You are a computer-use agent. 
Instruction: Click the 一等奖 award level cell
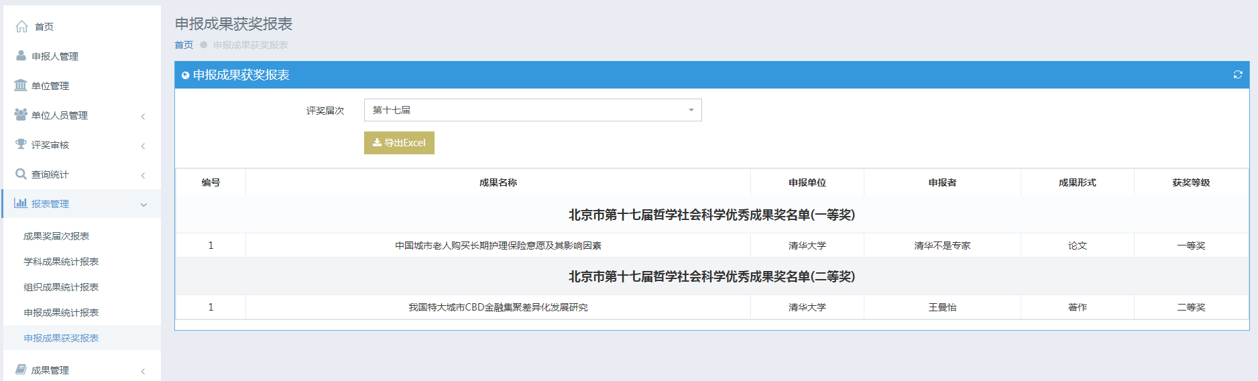point(1191,246)
